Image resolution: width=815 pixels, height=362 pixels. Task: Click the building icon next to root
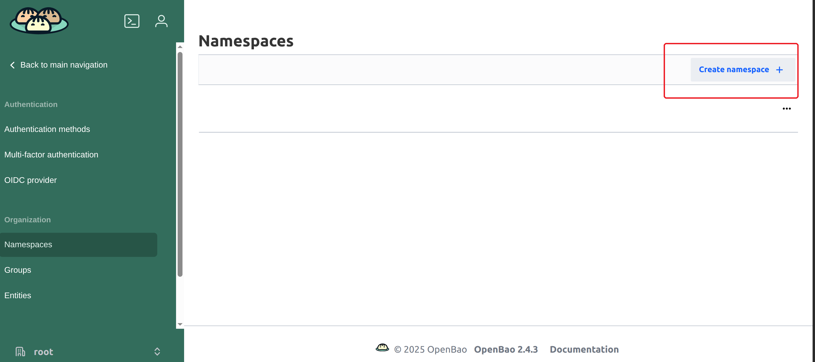(20, 352)
